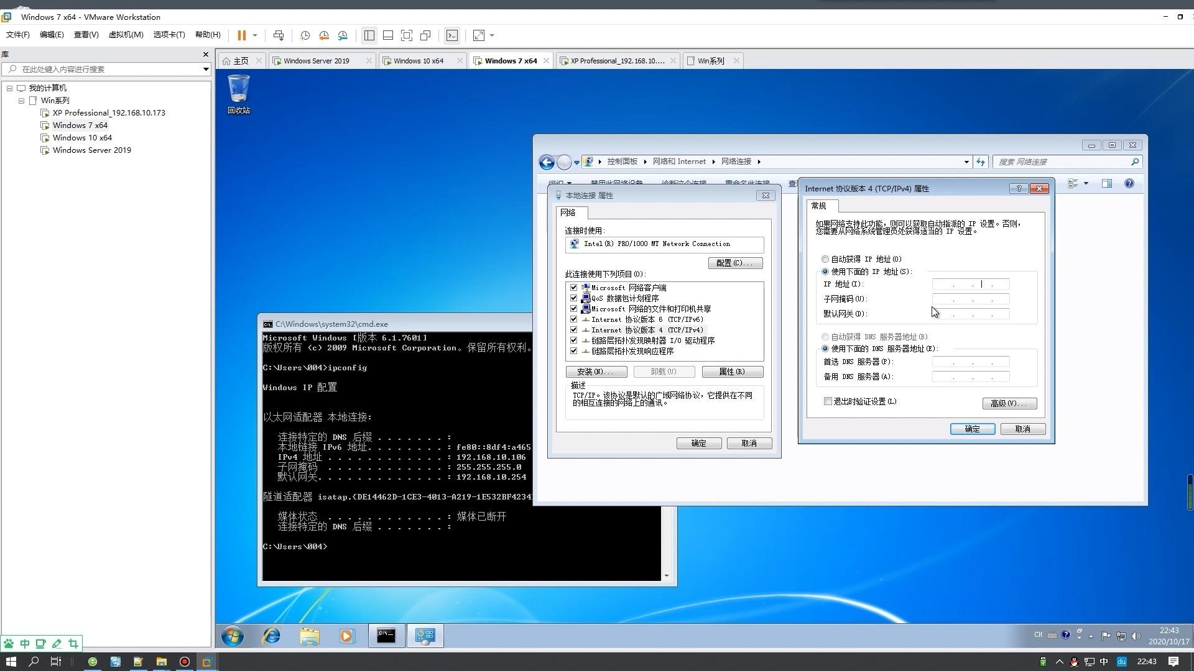Screen dimensions: 1194x671
Task: Switch to XP Professional tab
Action: 618,61
